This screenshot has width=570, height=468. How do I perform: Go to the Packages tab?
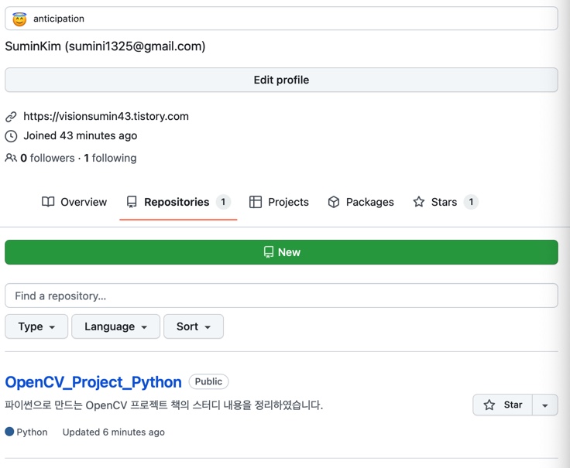pos(361,202)
